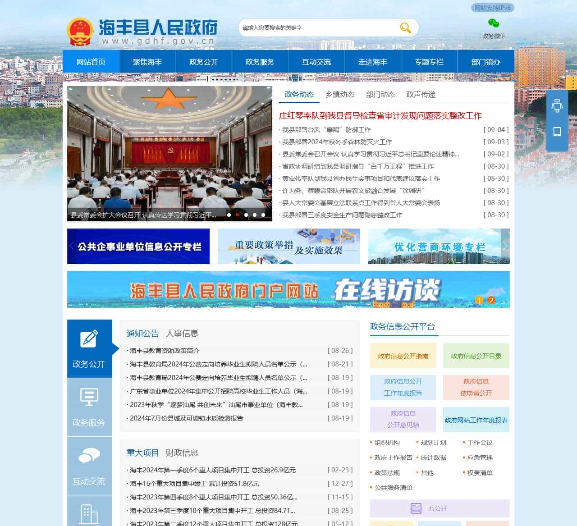Open 应急管理 link
The height and width of the screenshot is (526, 577).
point(480,457)
